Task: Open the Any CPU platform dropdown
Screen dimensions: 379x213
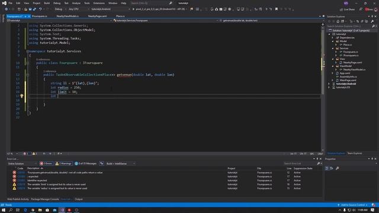Action: click(78, 9)
